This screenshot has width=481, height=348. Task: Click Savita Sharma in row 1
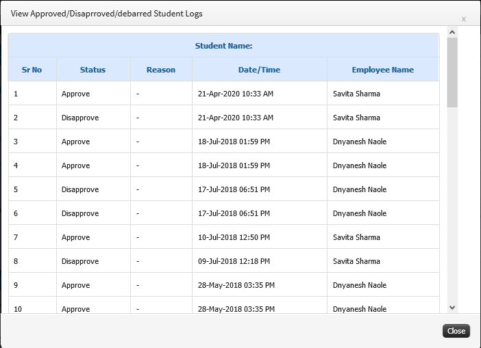click(356, 94)
